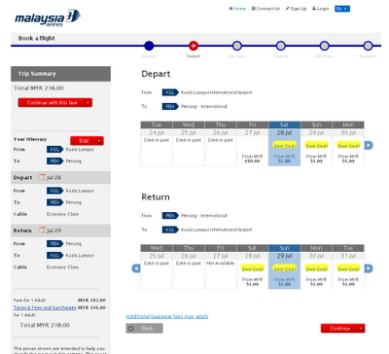This screenshot has width=389, height=354.
Task: Open the Home link in the header
Action: coord(237,9)
